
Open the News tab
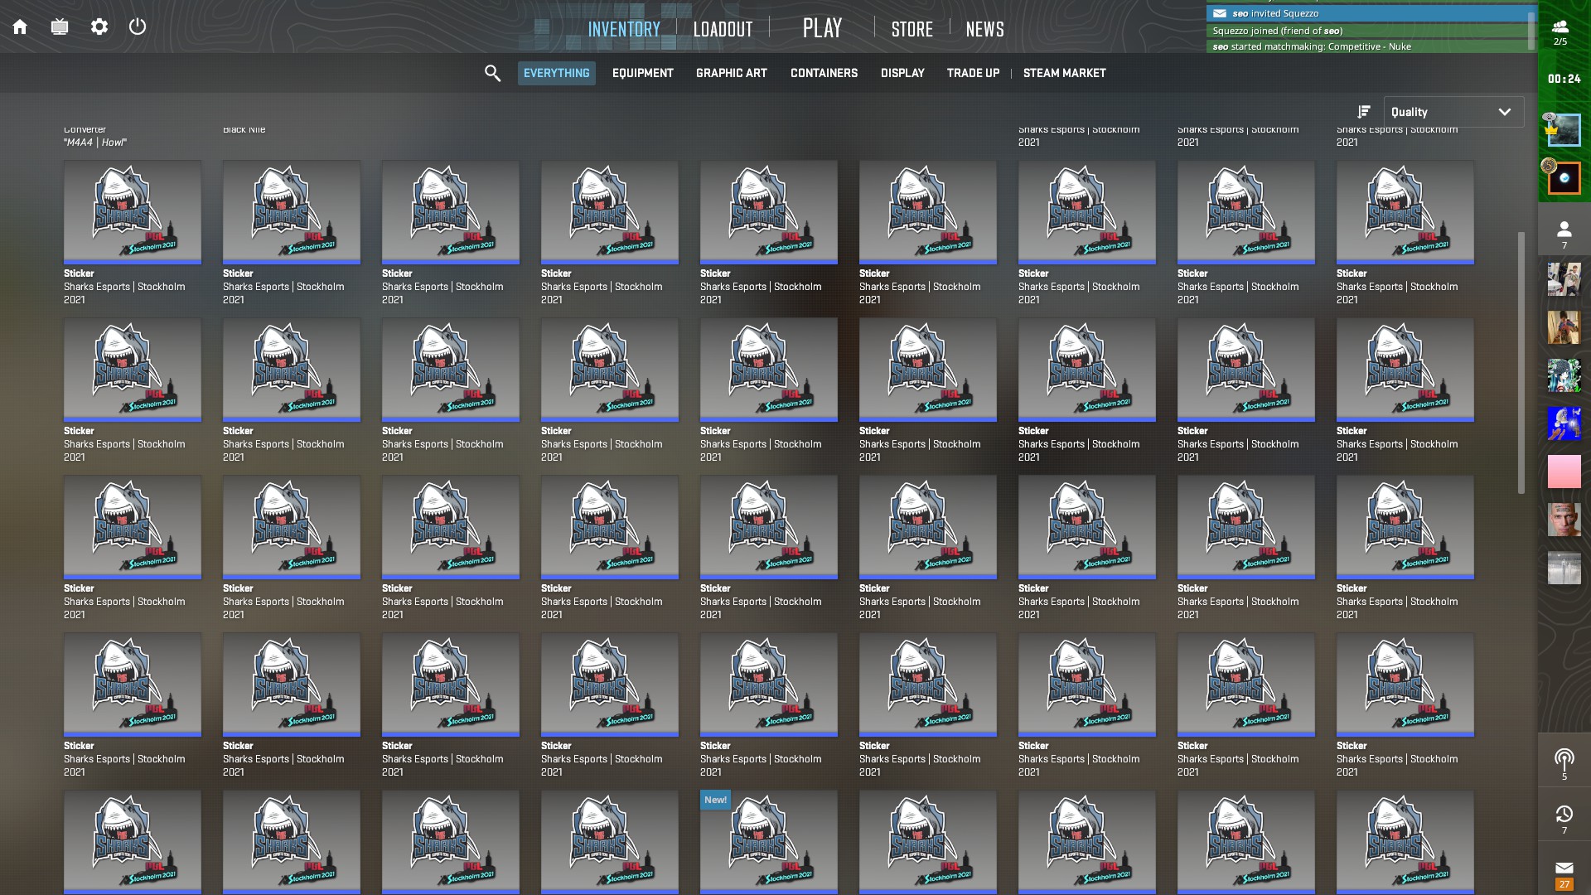click(x=984, y=29)
